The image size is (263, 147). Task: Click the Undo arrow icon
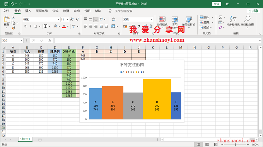click(x=12, y=4)
